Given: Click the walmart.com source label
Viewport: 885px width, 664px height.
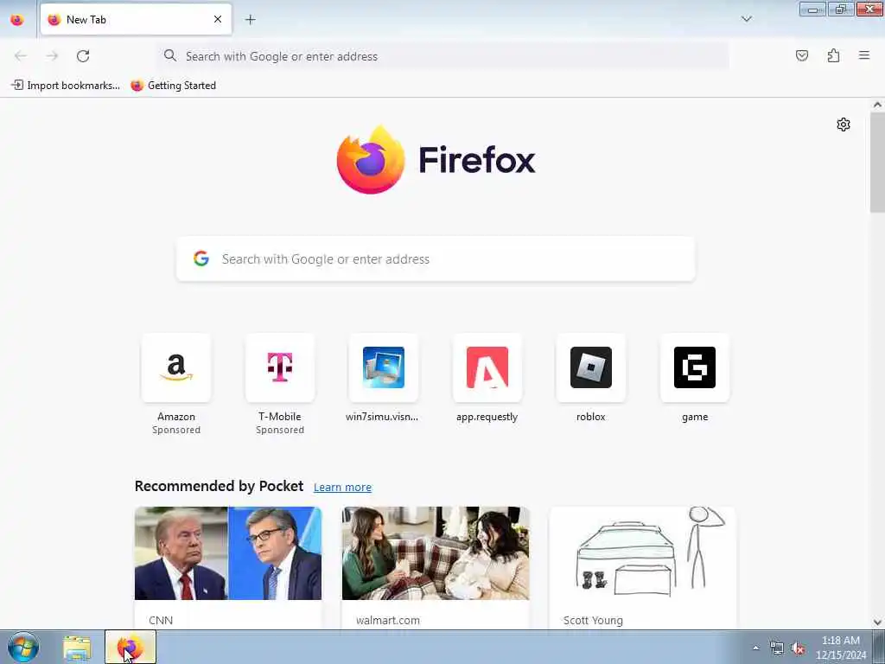Looking at the screenshot, I should pos(388,621).
